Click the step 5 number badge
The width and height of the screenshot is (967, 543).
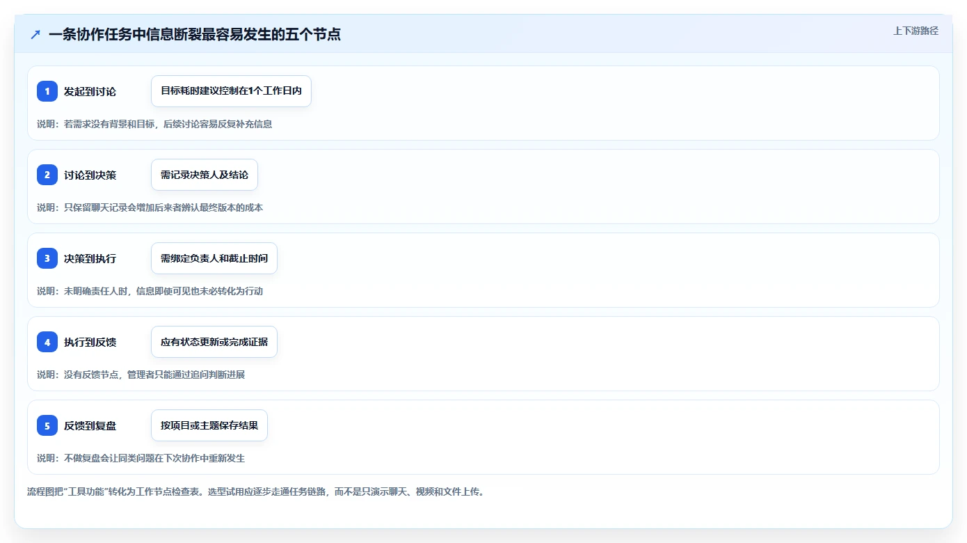47,425
